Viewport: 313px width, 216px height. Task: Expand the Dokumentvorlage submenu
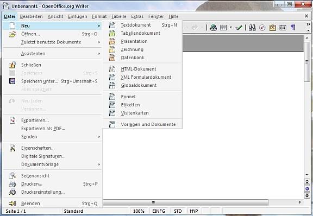pos(52,164)
